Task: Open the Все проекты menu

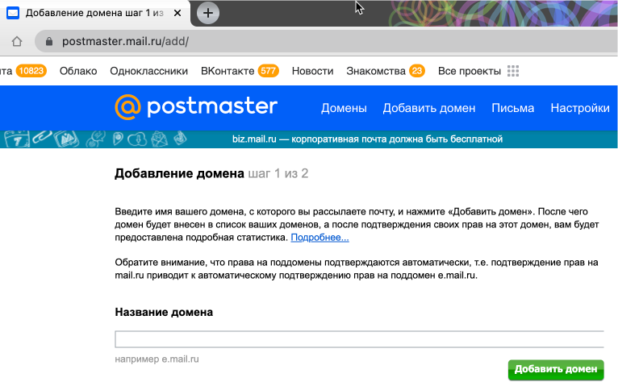Action: (470, 71)
